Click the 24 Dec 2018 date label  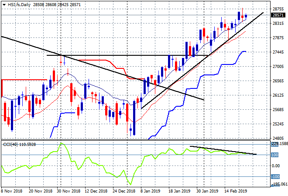124,191
